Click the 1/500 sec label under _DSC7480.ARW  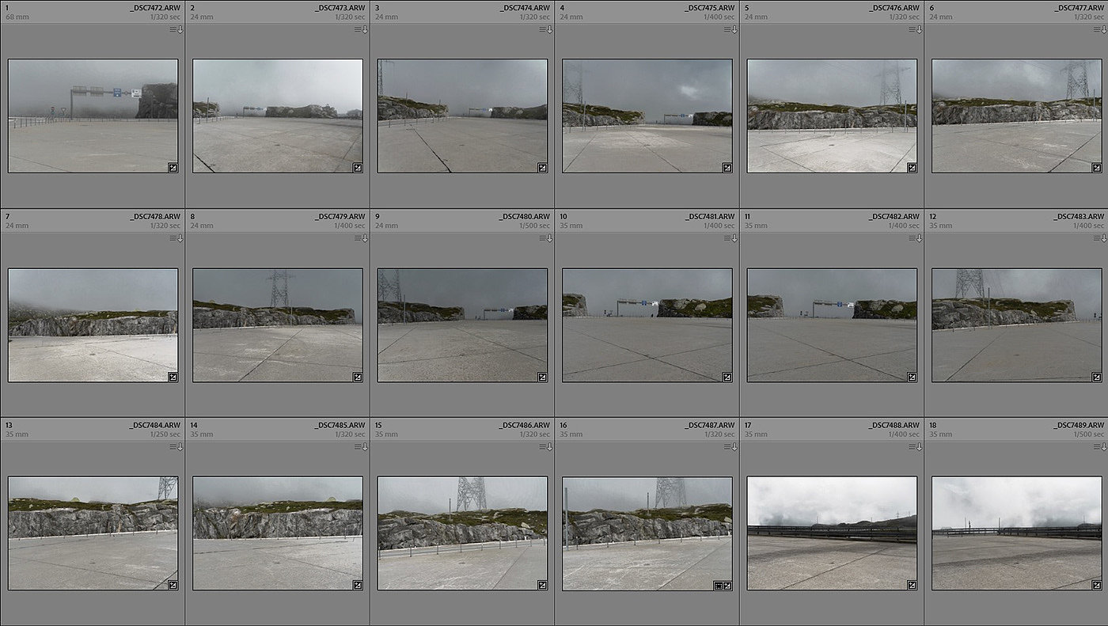click(x=534, y=226)
